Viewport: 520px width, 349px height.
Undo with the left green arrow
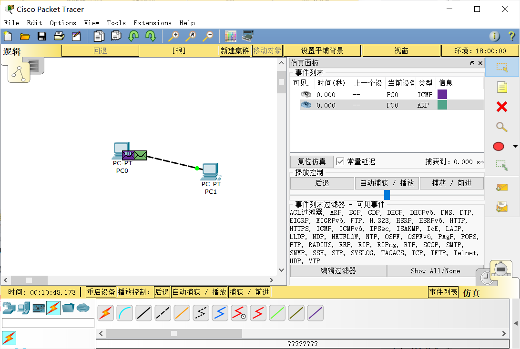(133, 36)
